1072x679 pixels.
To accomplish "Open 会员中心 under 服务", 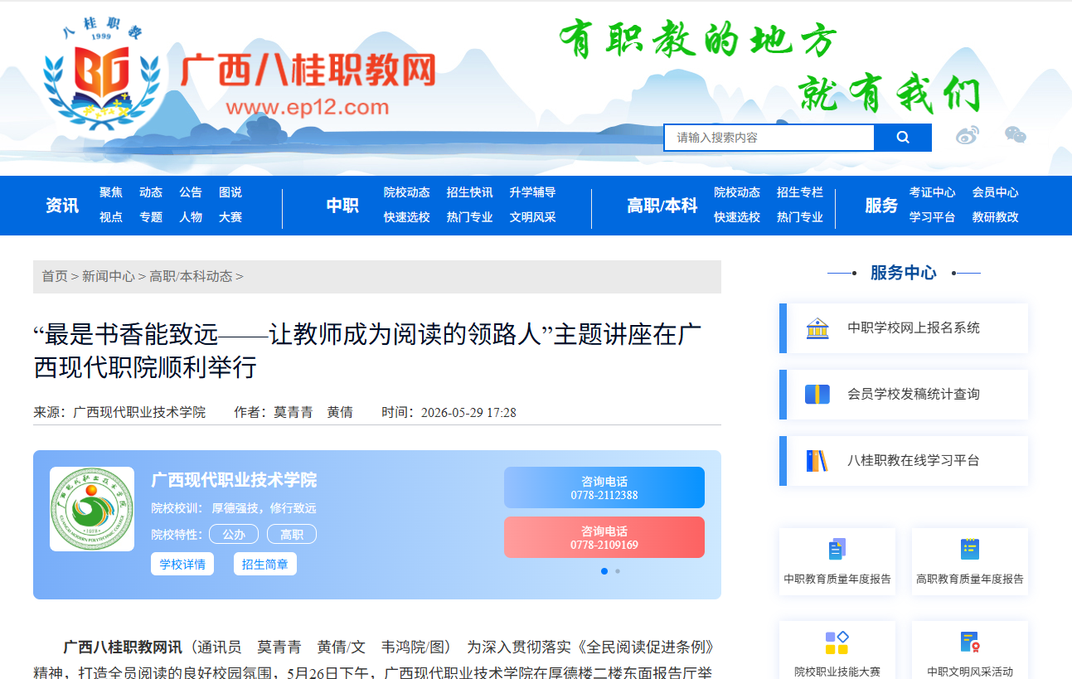I will [996, 192].
